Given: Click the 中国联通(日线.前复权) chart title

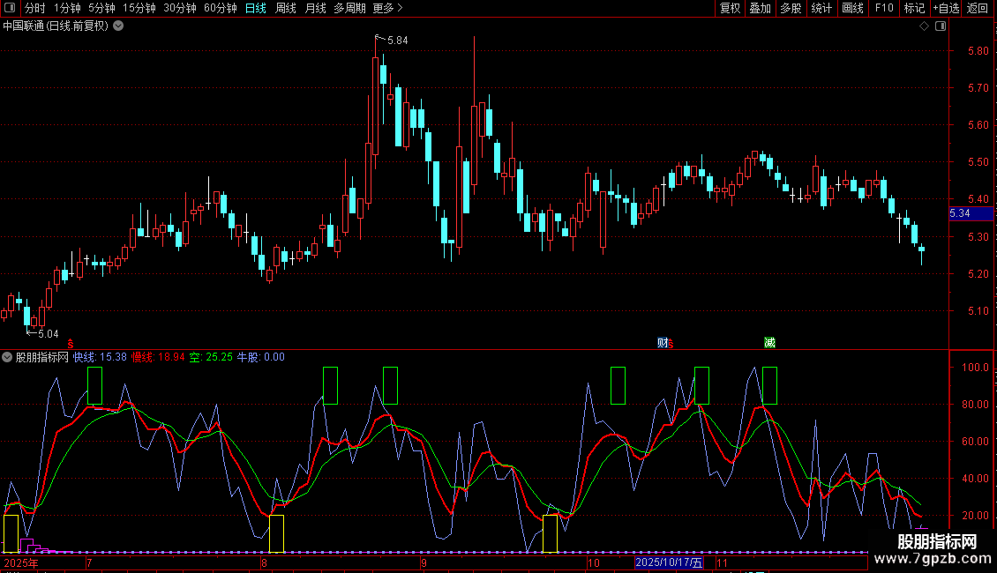Looking at the screenshot, I should [56, 26].
